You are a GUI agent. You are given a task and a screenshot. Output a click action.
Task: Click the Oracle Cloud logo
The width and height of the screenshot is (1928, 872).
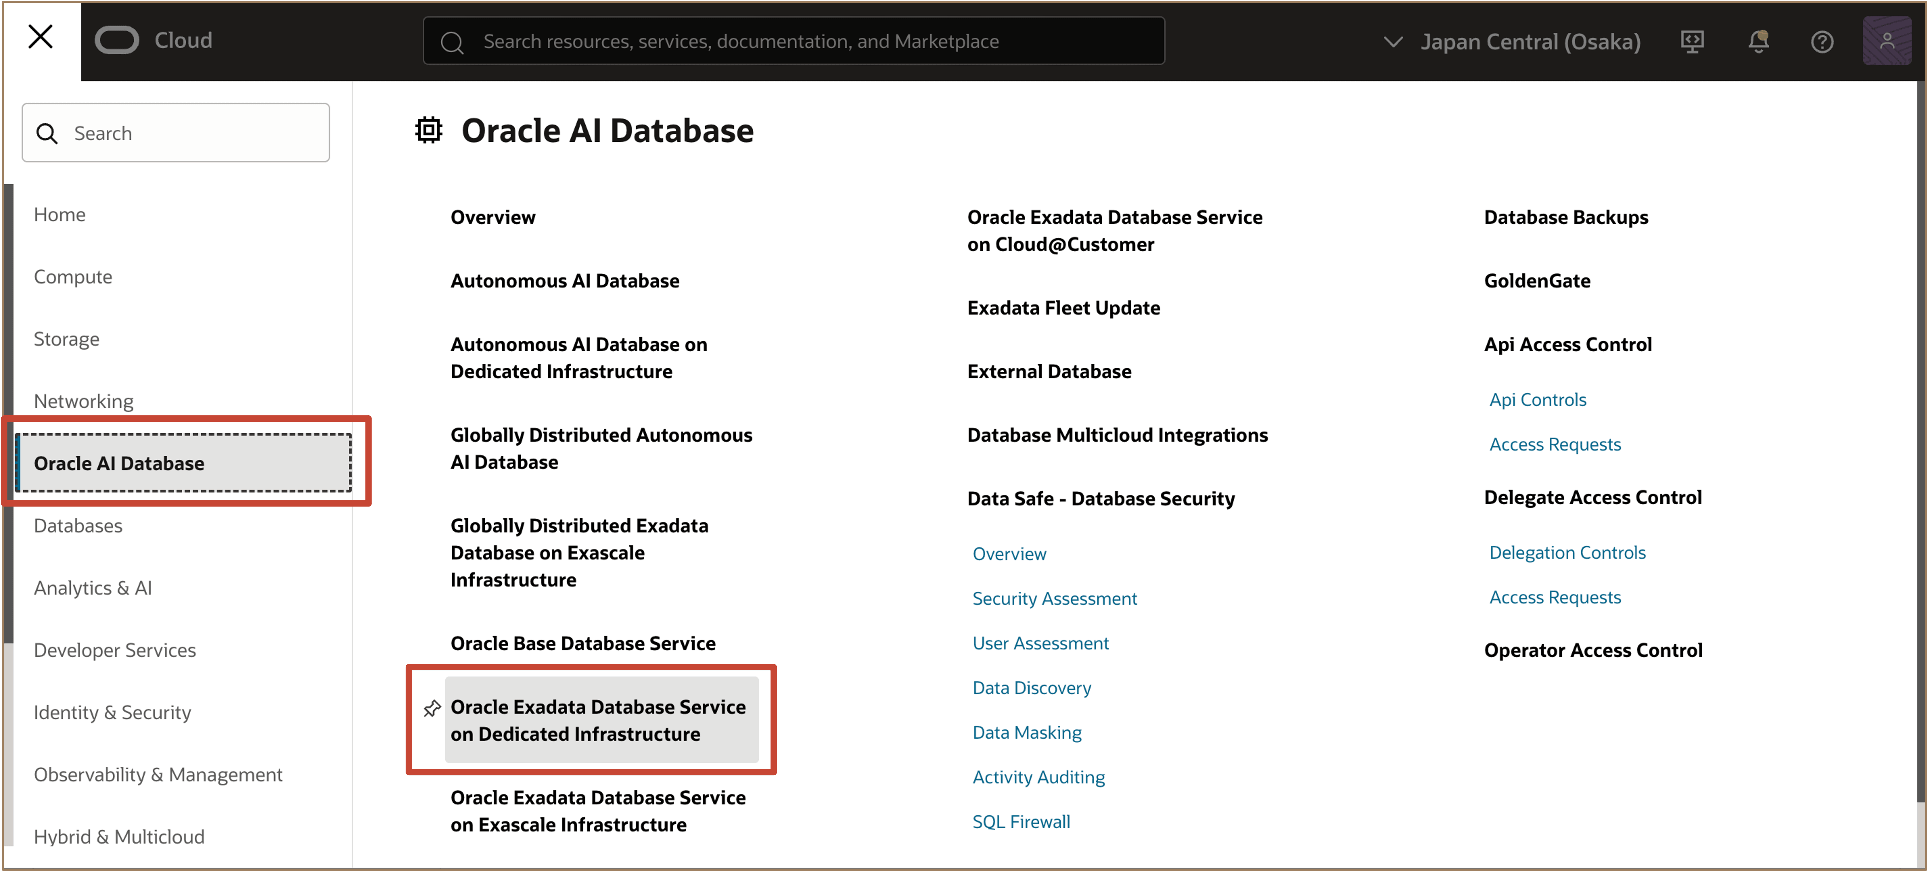118,40
